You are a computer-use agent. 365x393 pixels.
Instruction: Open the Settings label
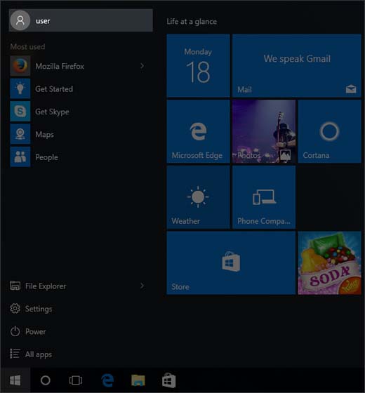(39, 309)
